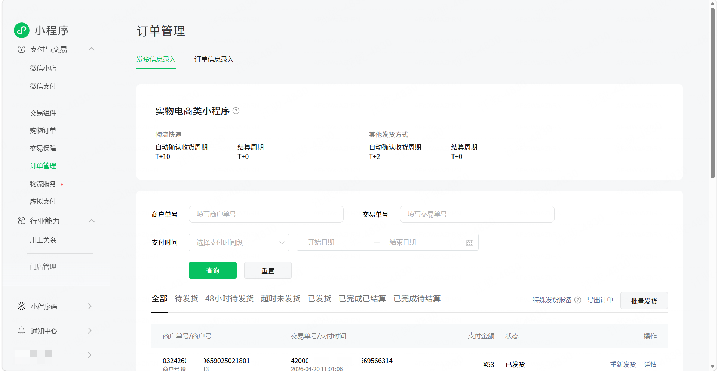Select the 已完成已结算 filter tab
This screenshot has width=718, height=371.
point(362,298)
